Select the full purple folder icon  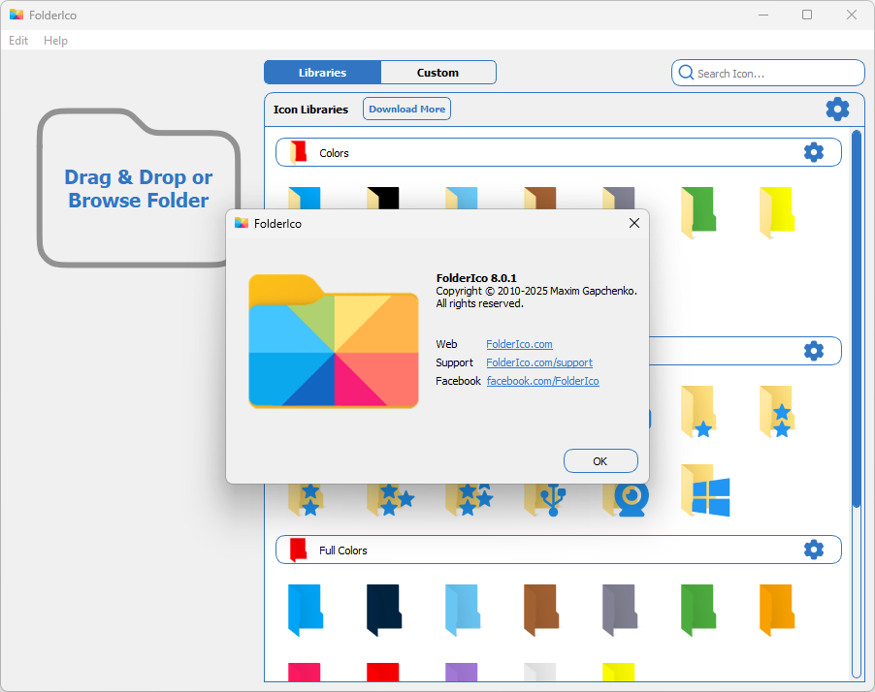(x=462, y=672)
